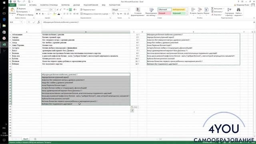Click the Format (Формат) cells icon
This screenshot has height=144, width=256.
click(206, 10)
